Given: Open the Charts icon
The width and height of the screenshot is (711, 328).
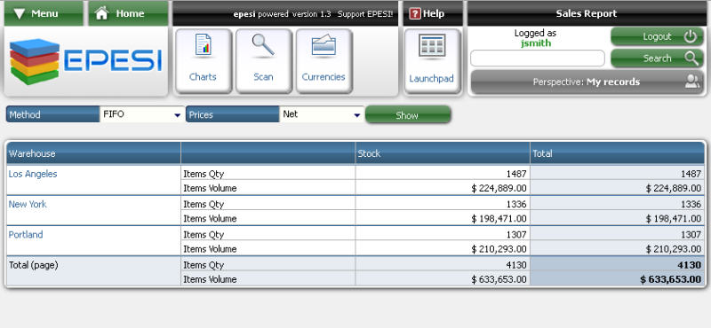Looking at the screenshot, I should click(204, 45).
